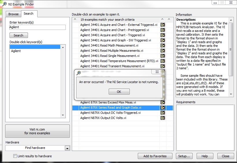Enable Limit results to hardware checkbox
Screen dimensions: 237x163
tap(15, 156)
